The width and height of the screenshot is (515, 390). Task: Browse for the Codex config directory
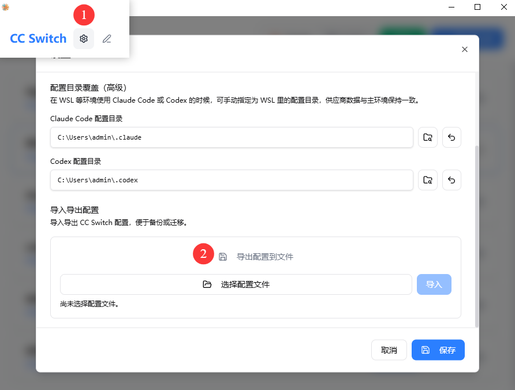pos(428,180)
